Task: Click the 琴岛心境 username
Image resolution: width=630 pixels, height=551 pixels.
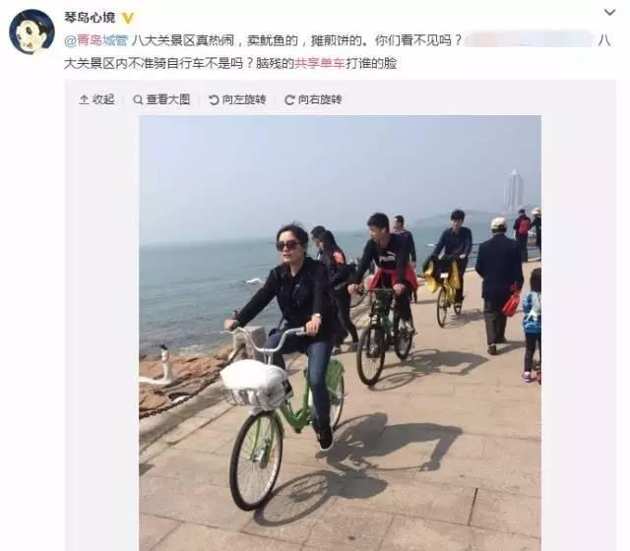Action: point(90,18)
